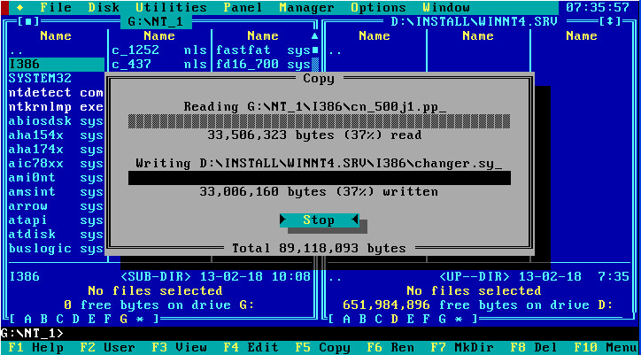The image size is (641, 355).
Task: Select the arrow sys file
Action: 56,206
